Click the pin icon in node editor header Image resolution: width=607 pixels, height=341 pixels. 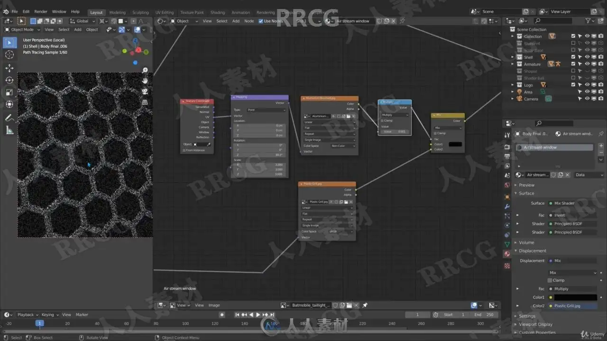pyautogui.click(x=402, y=21)
